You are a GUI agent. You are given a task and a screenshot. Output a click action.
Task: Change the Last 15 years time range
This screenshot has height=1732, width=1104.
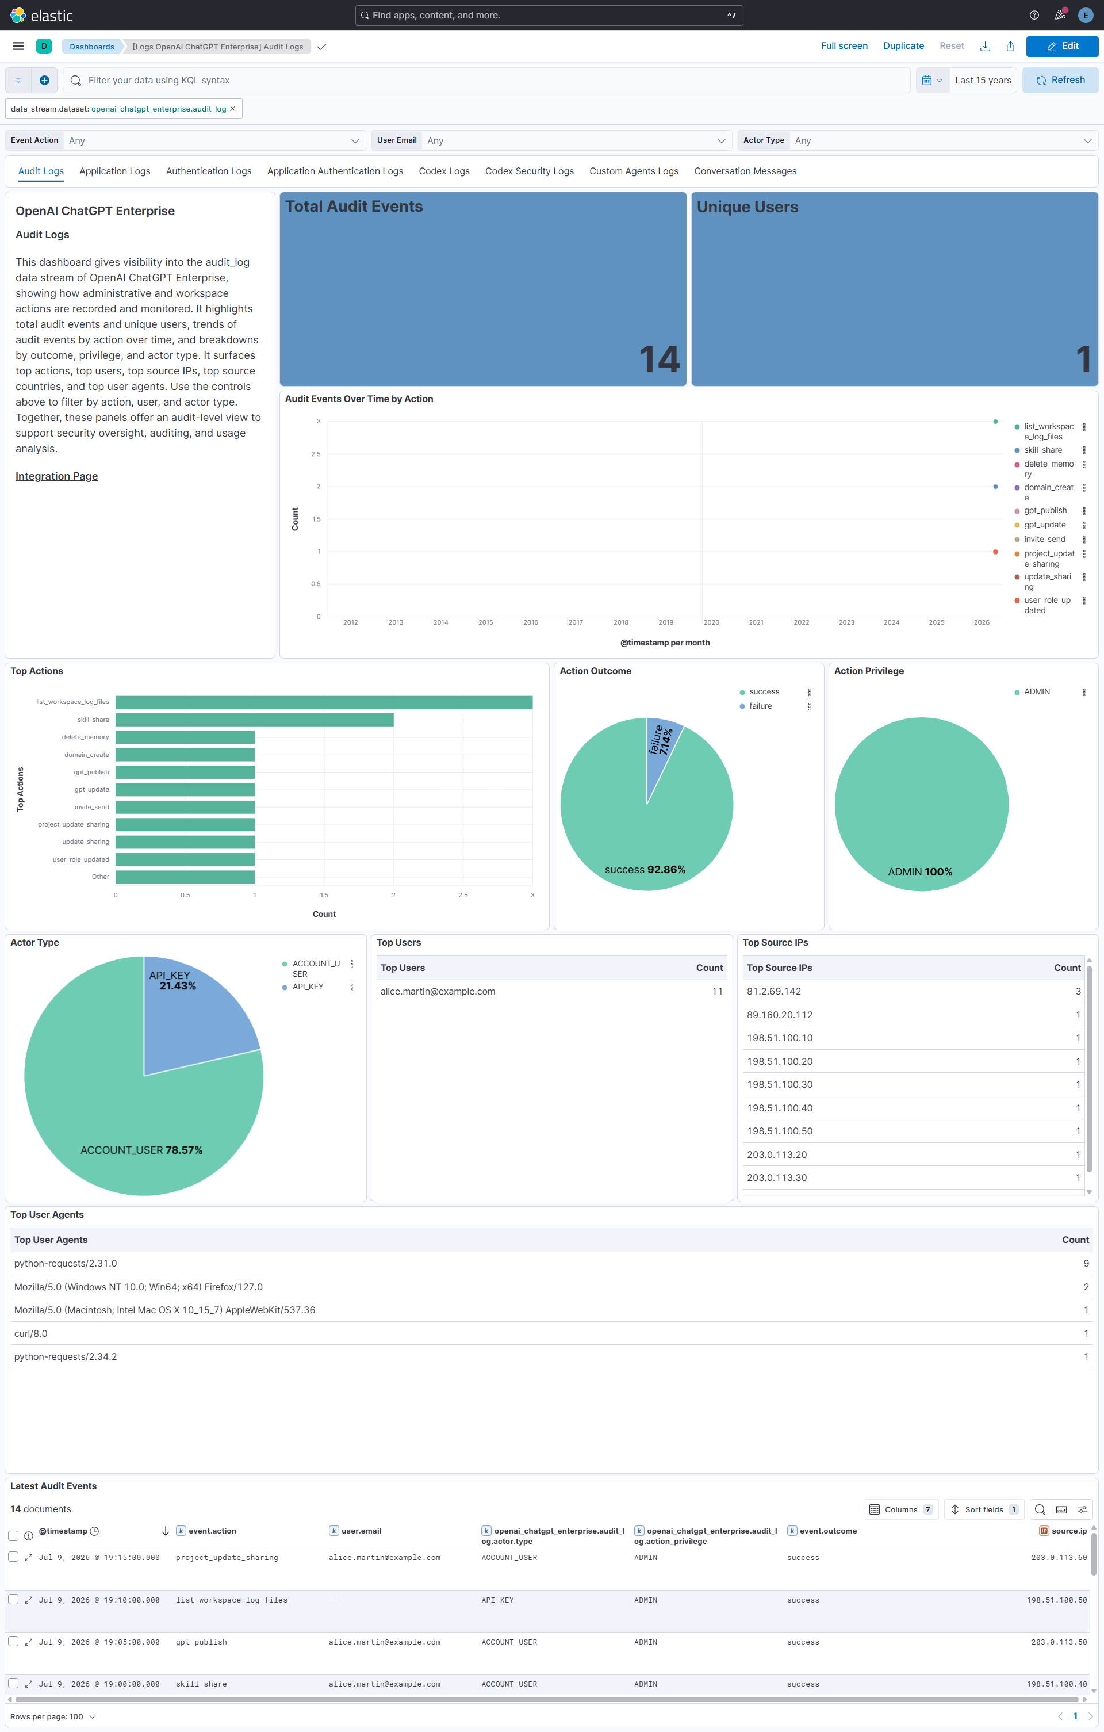coord(983,81)
